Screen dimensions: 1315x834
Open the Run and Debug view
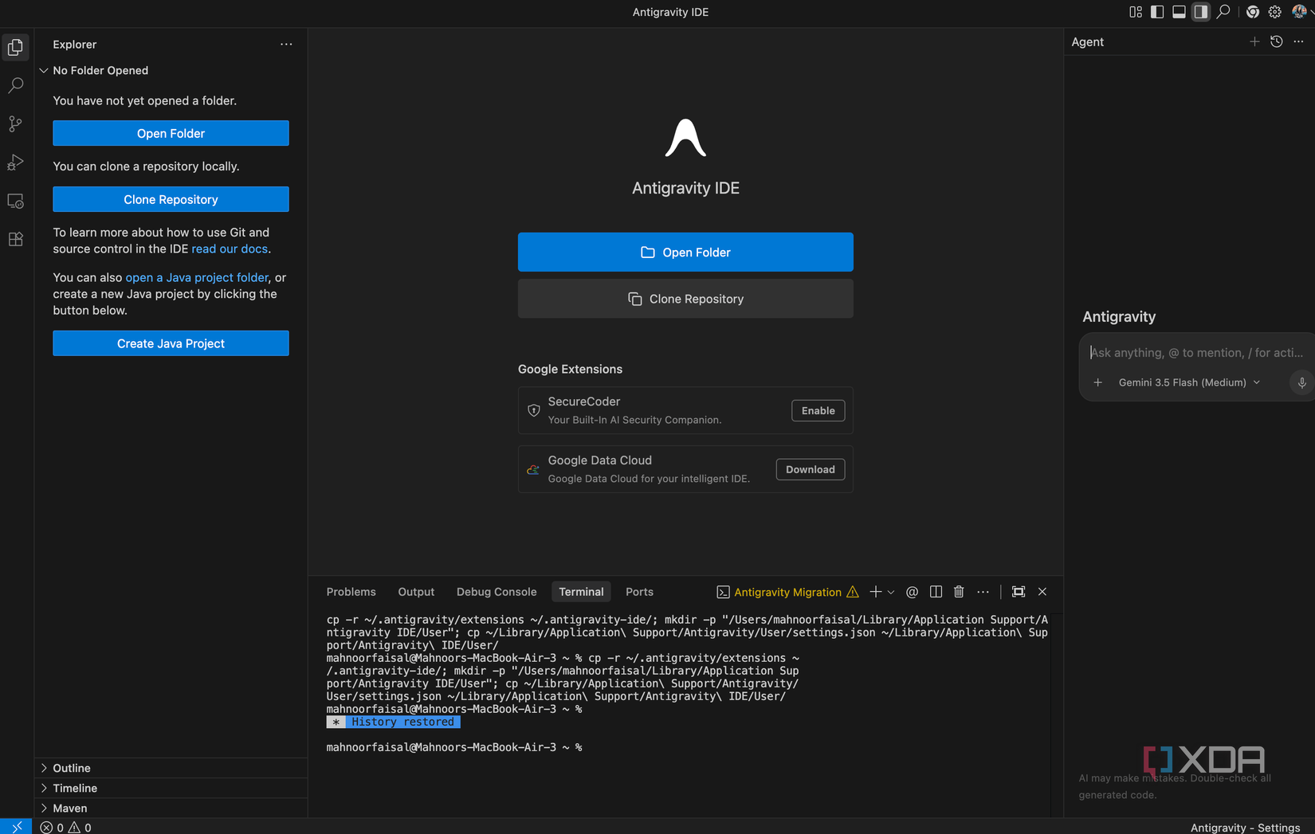pyautogui.click(x=16, y=162)
